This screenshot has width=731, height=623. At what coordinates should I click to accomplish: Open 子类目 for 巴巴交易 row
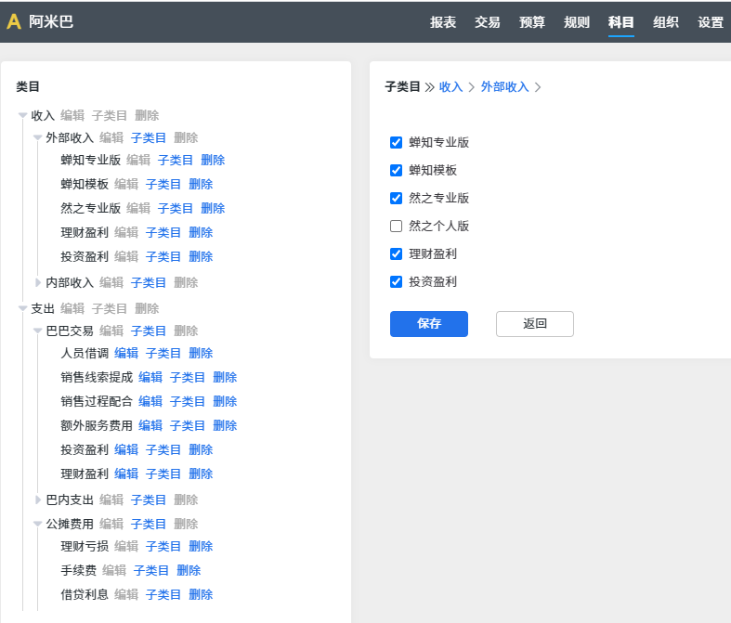tap(149, 331)
